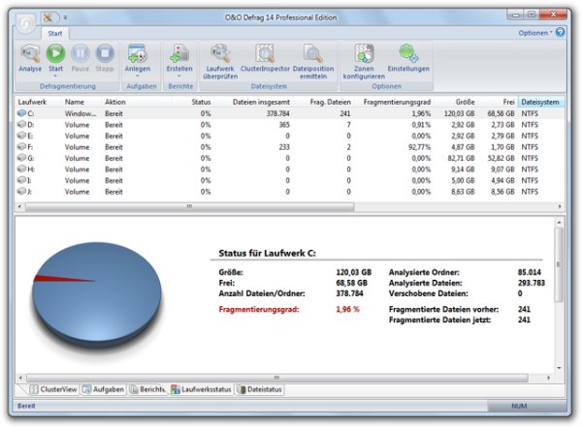Click status pane horizontal scrollbar thumb
The width and height of the screenshot is (582, 427).
coord(277,378)
